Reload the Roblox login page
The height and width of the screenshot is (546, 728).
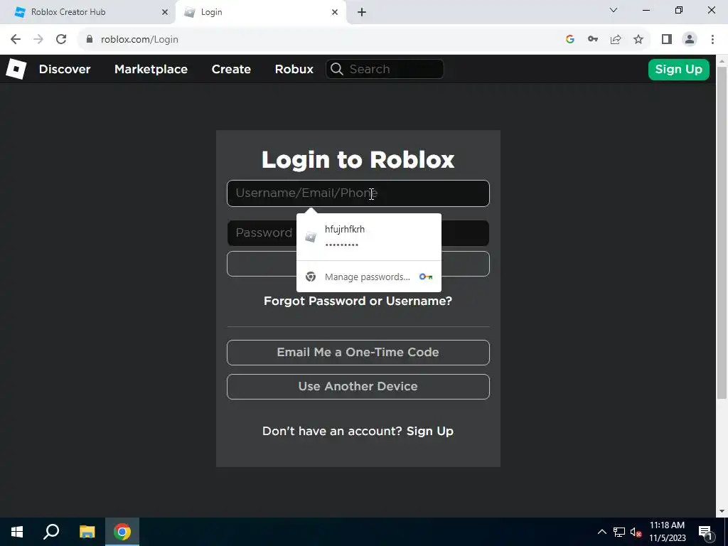(61, 40)
